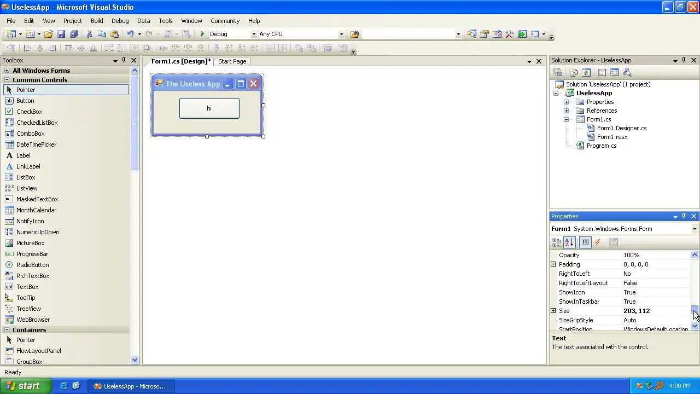Collapse the Common Controls toolbox group
This screenshot has width=700, height=394.
click(x=7, y=80)
